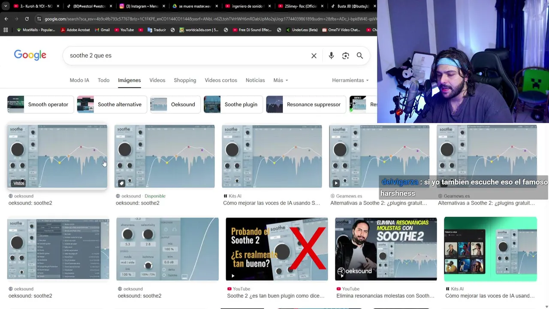
Task: Switch to Videos cortos tab
Action: (221, 80)
